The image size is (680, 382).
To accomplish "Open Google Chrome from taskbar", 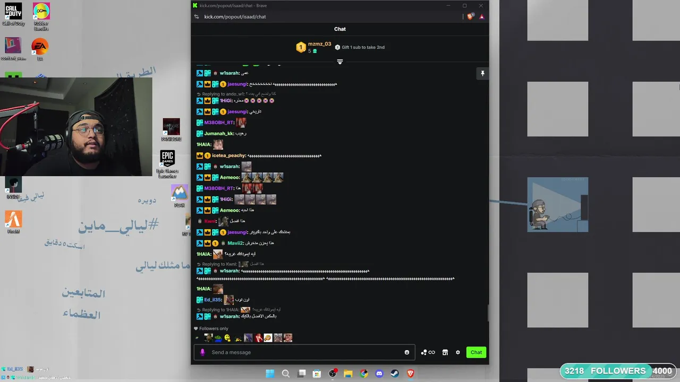I will [x=364, y=374].
